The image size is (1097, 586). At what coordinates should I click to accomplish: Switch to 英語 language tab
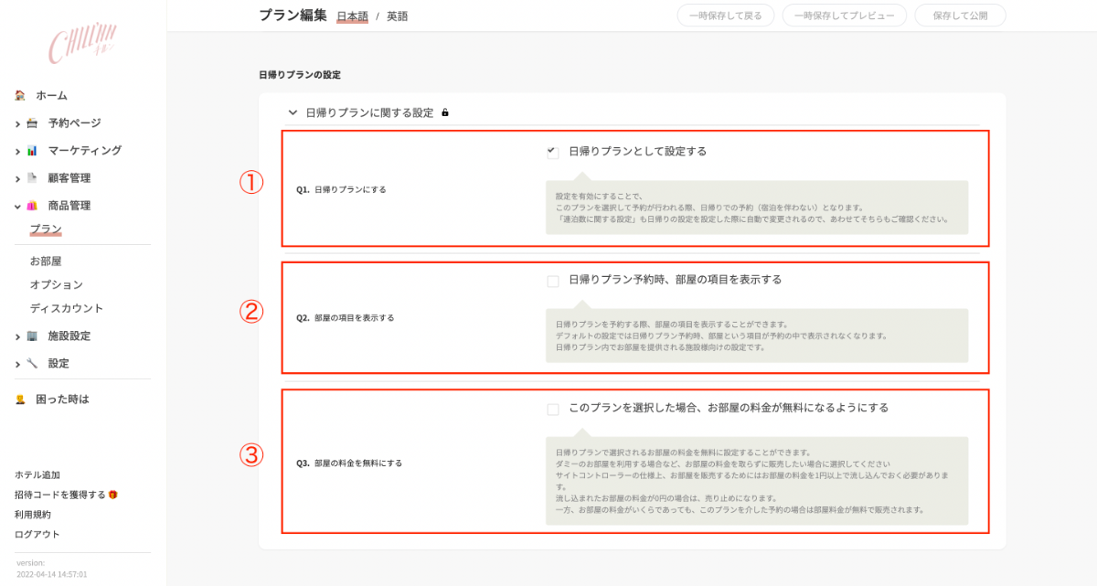[x=397, y=16]
